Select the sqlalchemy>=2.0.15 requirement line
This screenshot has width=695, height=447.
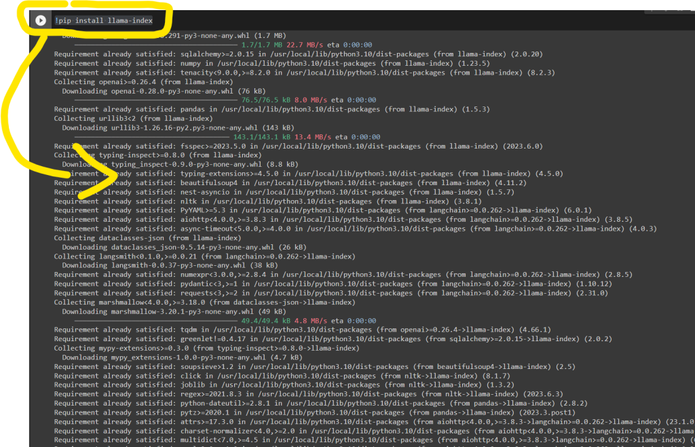point(299,54)
